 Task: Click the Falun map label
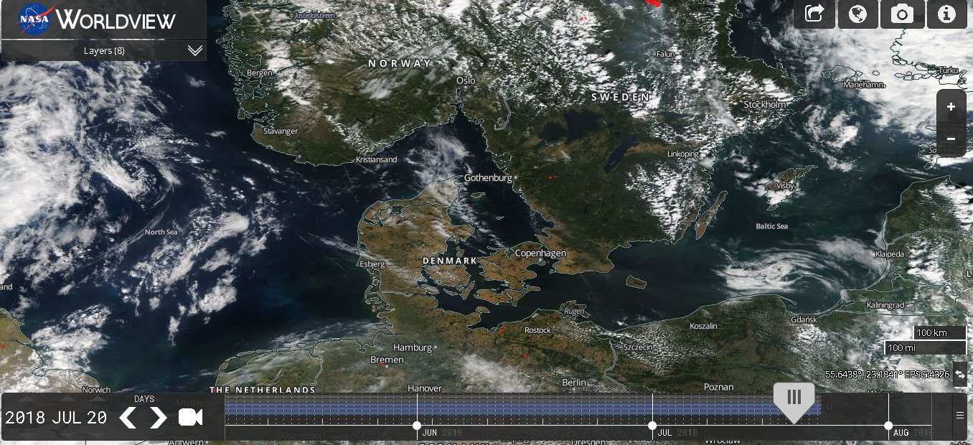666,55
